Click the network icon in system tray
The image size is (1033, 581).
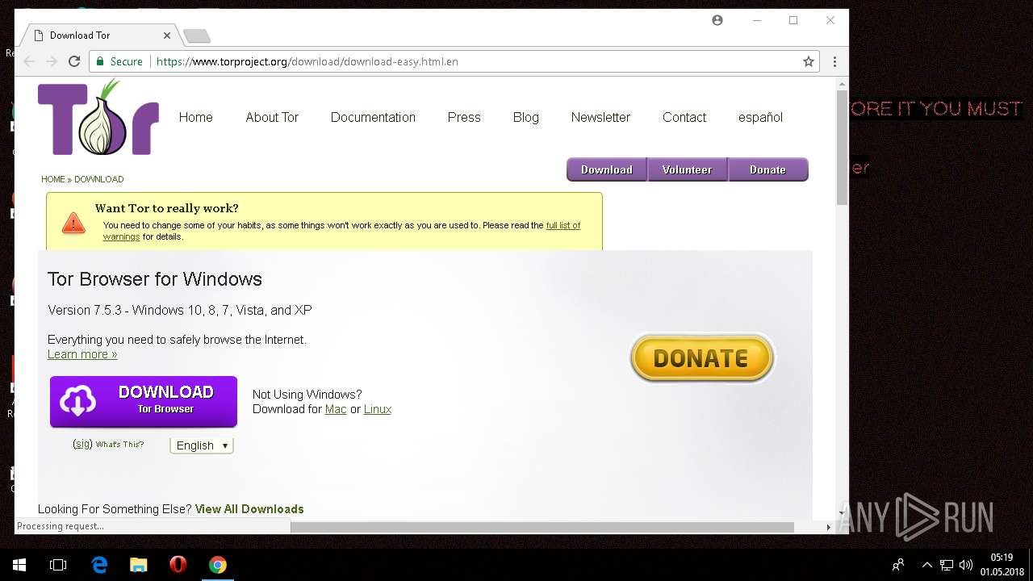tap(947, 565)
